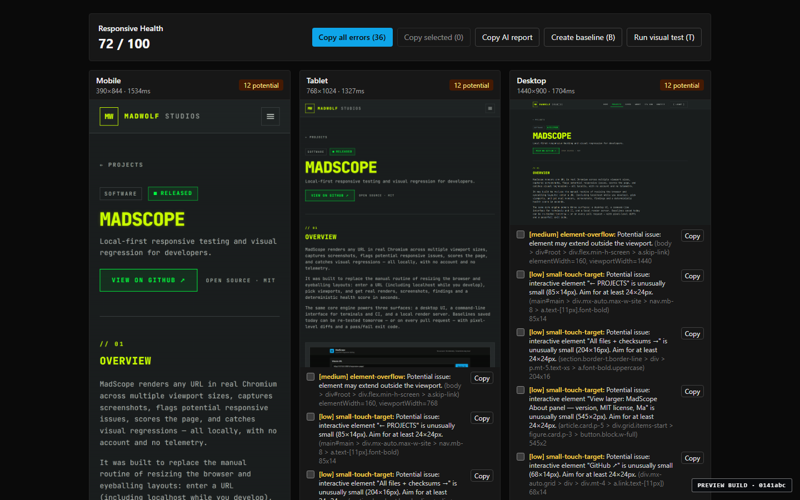Check Tablet element-overflow issue checkbox

311,377
